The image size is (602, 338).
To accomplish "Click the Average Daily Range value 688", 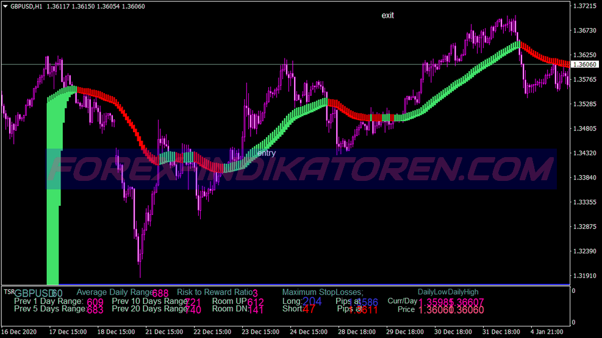I will click(160, 294).
